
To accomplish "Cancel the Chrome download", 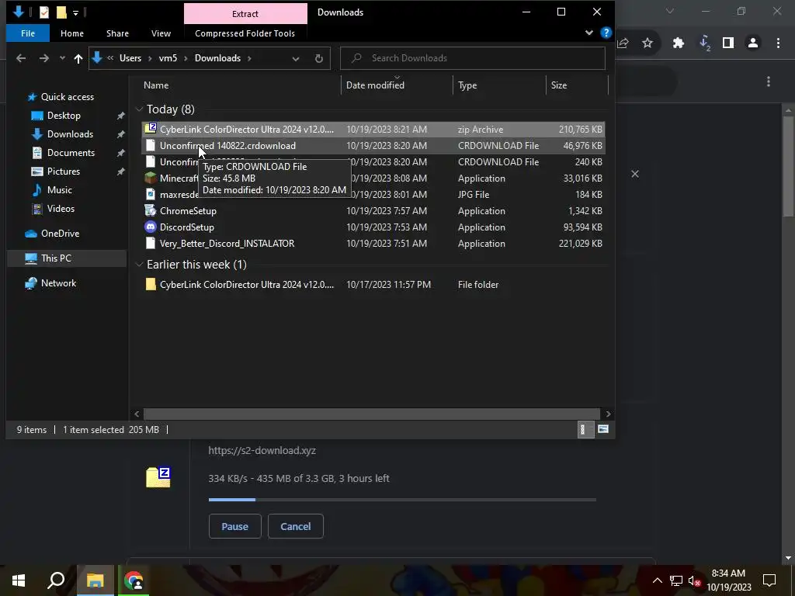I will coord(296,526).
